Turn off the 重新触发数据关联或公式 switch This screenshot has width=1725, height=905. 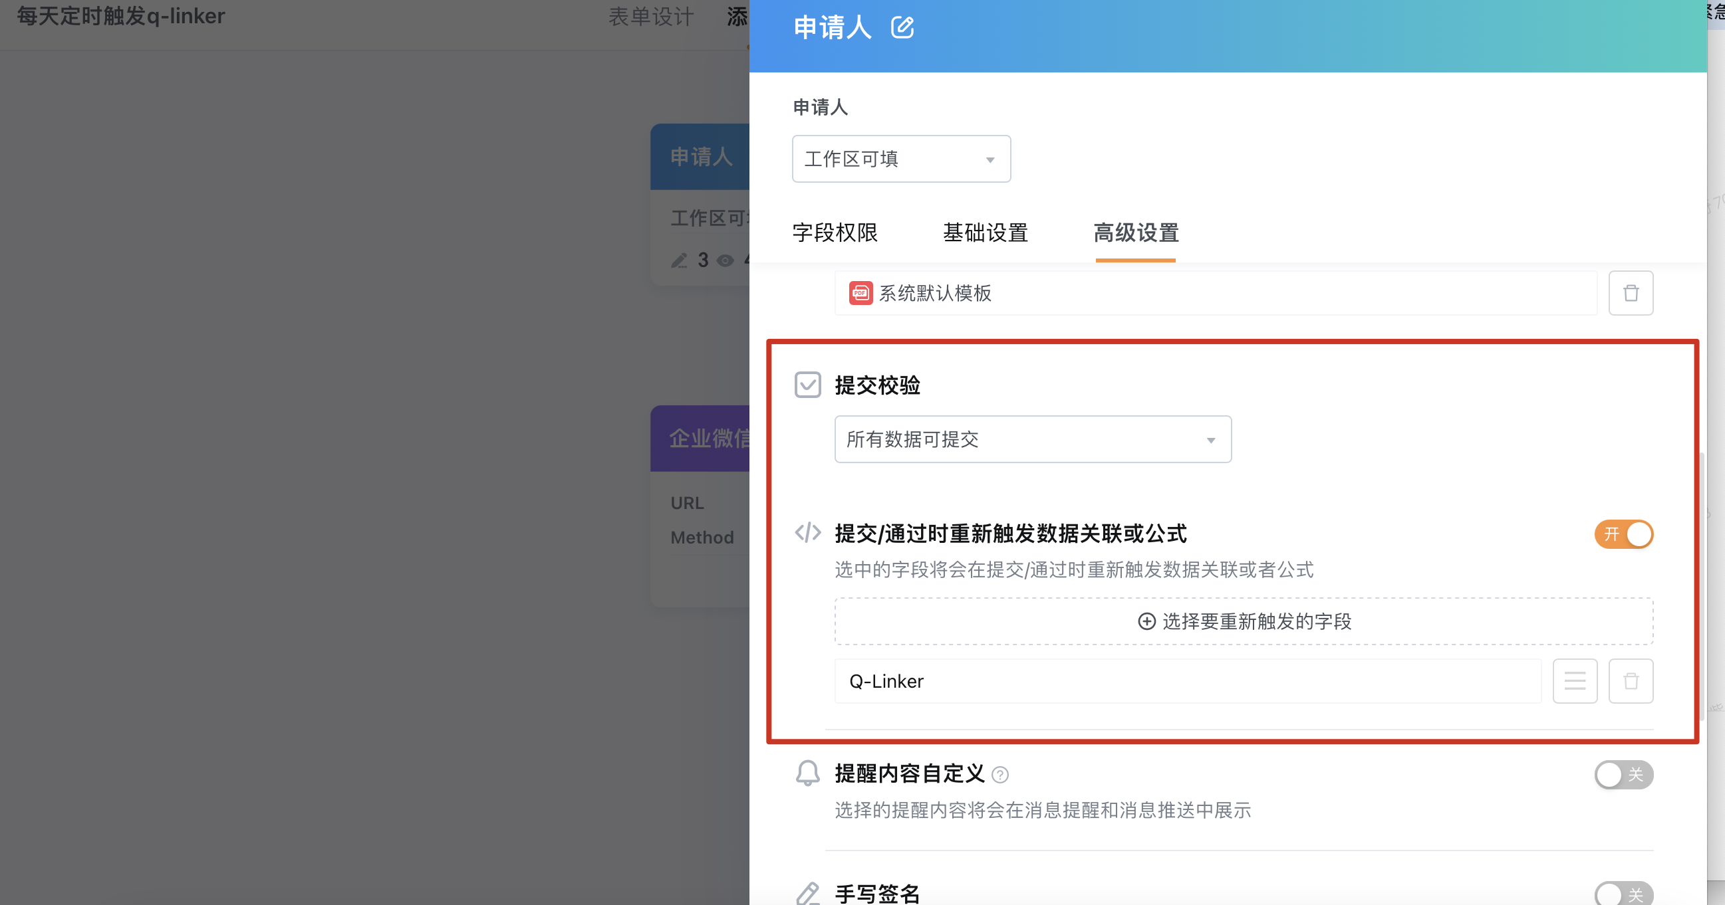(x=1623, y=534)
